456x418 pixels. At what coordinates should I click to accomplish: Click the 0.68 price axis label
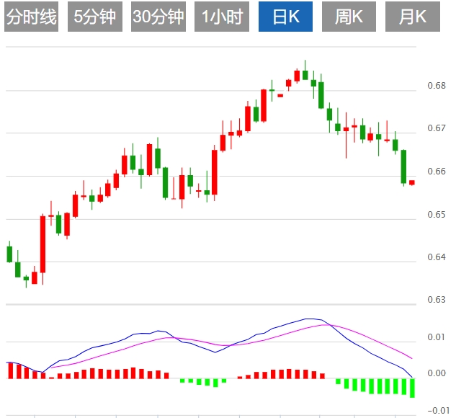(437, 86)
